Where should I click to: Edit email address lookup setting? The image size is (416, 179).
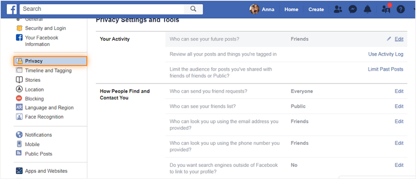click(399, 122)
